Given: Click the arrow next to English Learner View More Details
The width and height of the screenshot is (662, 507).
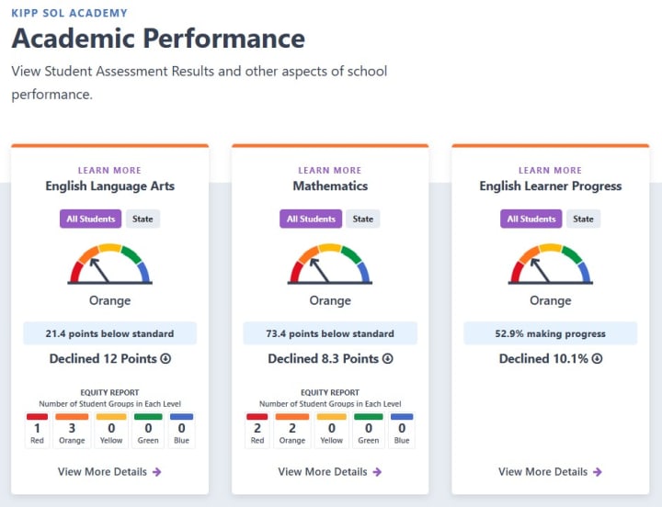Looking at the screenshot, I should 598,472.
